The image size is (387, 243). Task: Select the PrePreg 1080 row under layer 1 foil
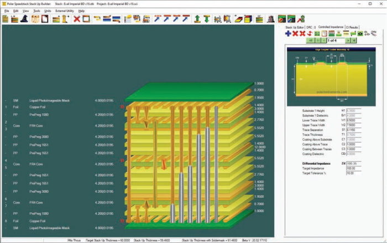click(59, 115)
